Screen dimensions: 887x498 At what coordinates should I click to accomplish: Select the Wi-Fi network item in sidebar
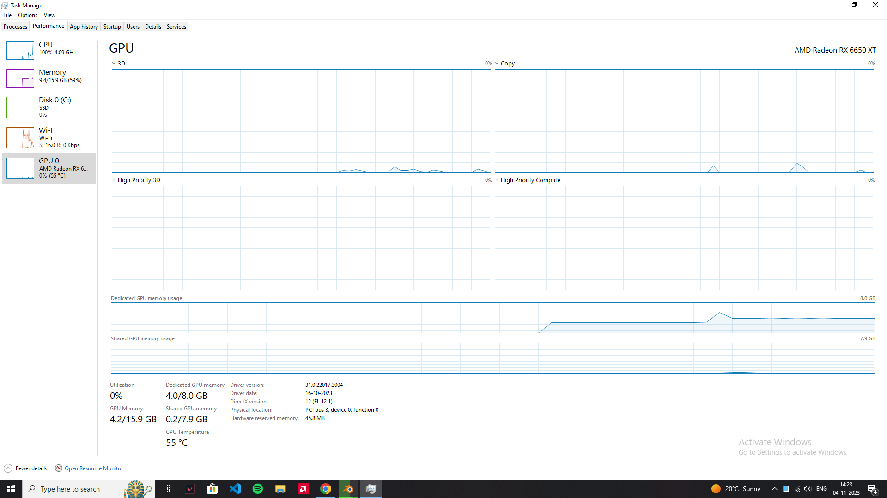(x=49, y=138)
